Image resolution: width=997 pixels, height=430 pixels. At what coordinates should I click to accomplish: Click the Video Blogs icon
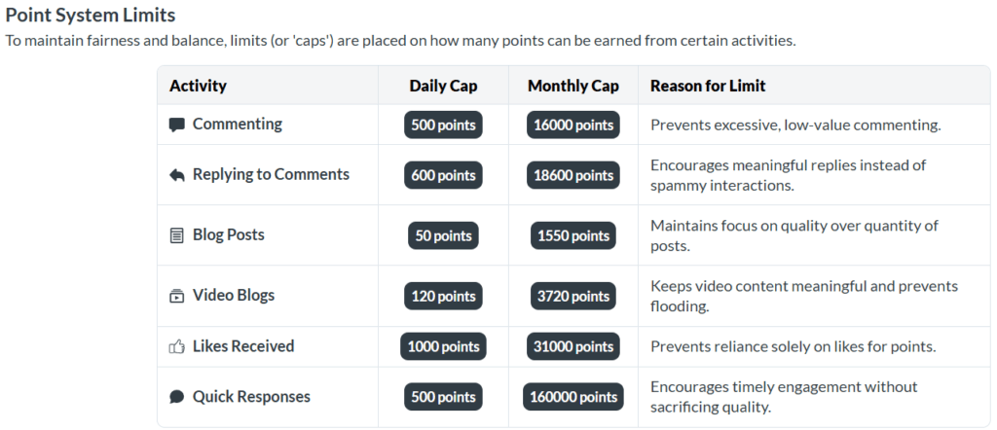click(x=176, y=296)
